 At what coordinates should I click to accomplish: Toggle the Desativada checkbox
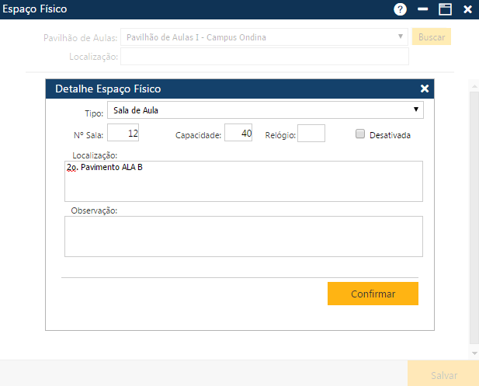[x=360, y=134]
